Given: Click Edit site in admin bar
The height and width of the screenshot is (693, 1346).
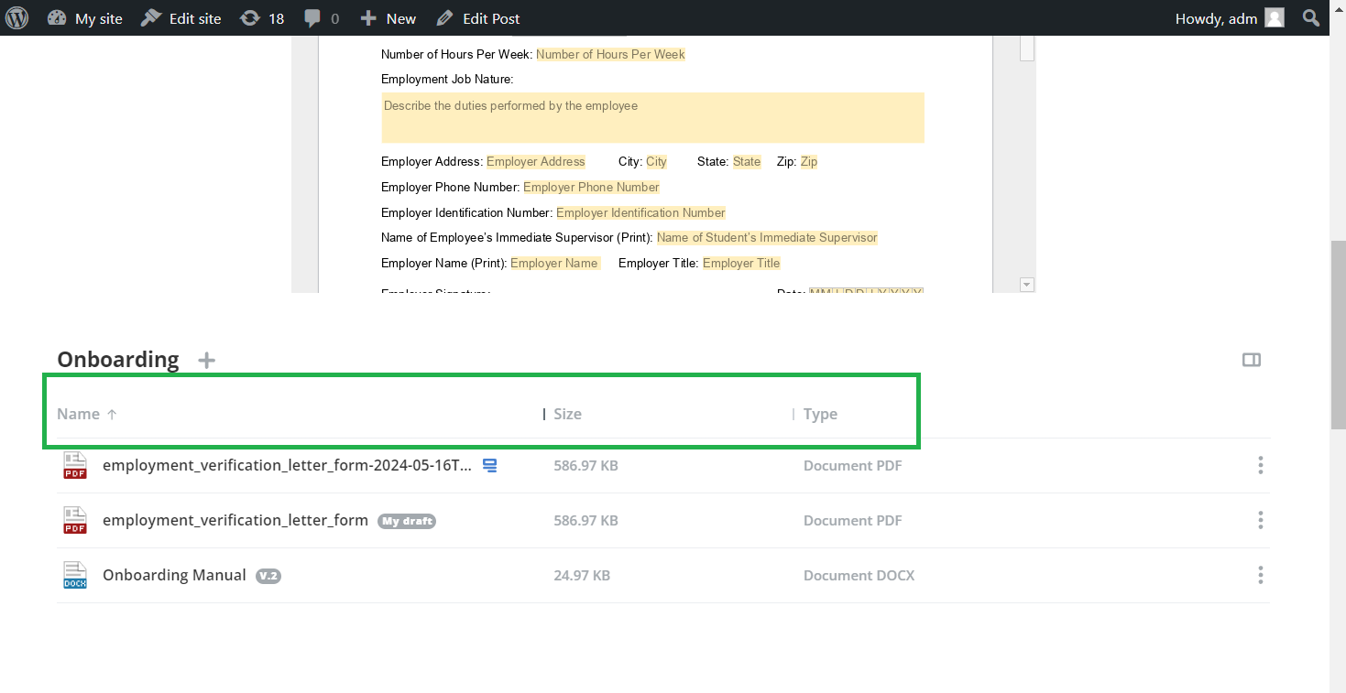Looking at the screenshot, I should tap(181, 18).
